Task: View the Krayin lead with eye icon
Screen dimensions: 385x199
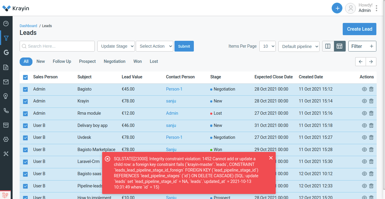Action: point(364,101)
